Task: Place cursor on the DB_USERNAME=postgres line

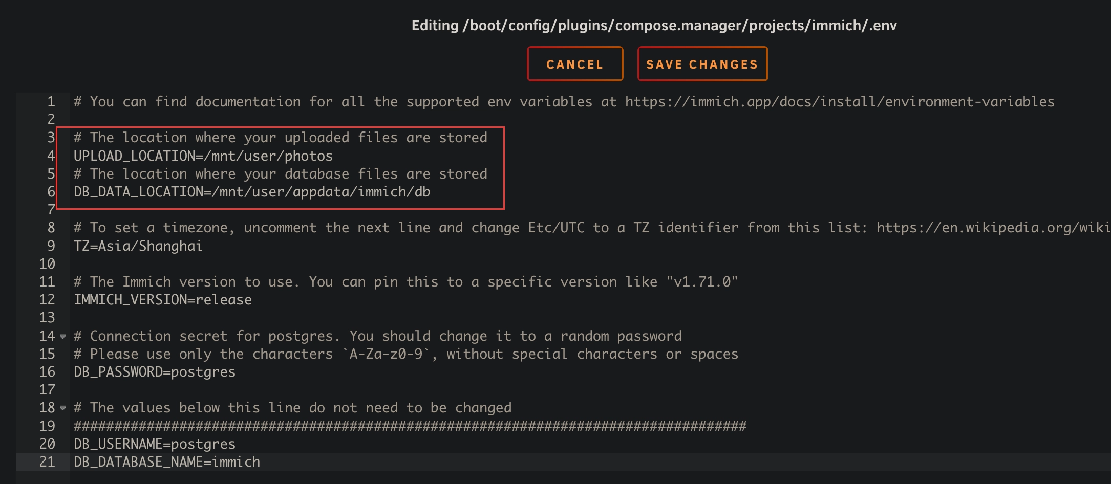Action: coord(154,444)
